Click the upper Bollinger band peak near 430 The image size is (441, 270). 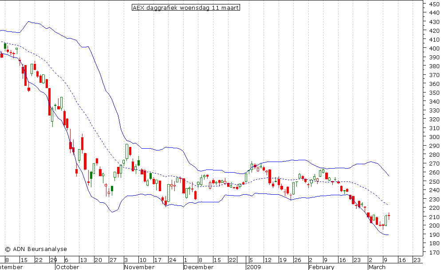click(28, 21)
